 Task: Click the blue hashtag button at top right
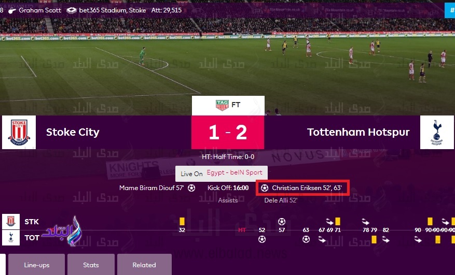click(x=450, y=10)
